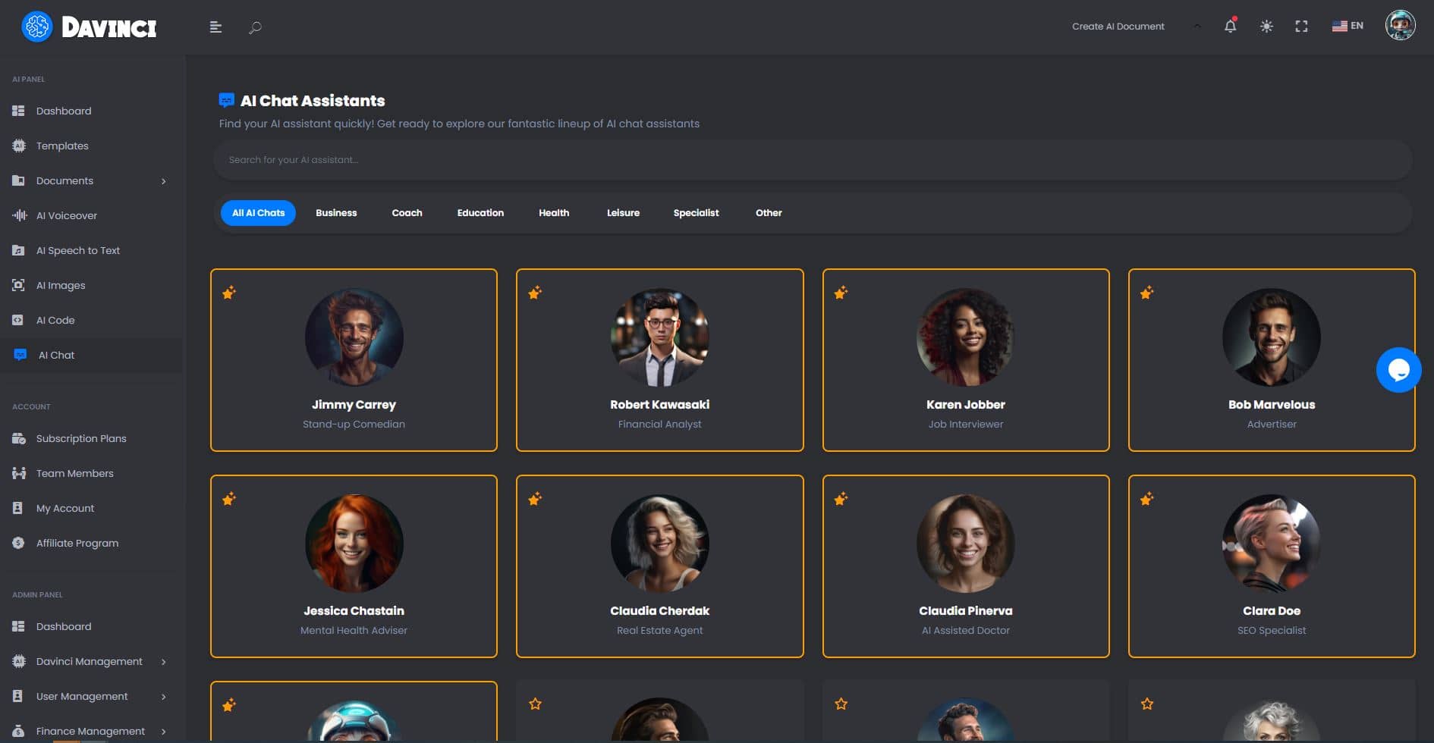
Task: Open the Subscription Plans icon
Action: (x=18, y=438)
